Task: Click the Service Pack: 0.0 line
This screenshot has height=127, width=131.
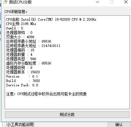Action: click(x=22, y=85)
